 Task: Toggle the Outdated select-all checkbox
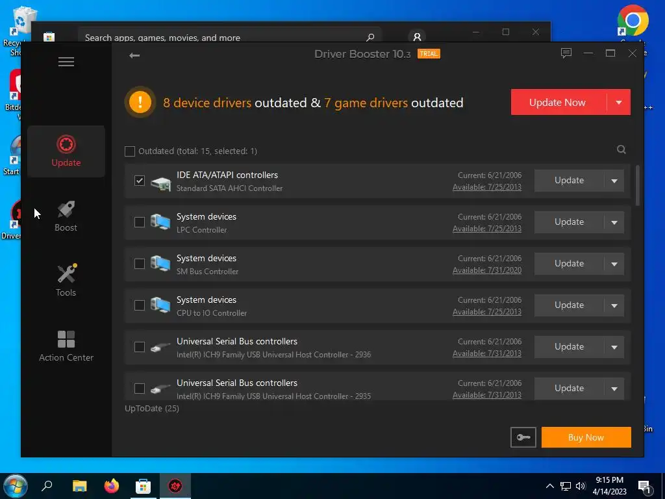point(130,151)
